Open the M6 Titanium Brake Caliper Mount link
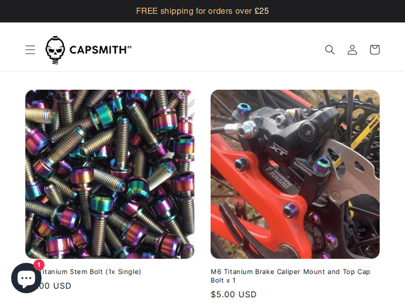 click(291, 276)
